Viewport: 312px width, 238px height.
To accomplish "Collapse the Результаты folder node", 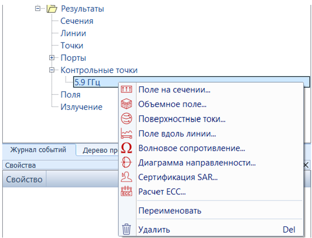I will (x=38, y=8).
